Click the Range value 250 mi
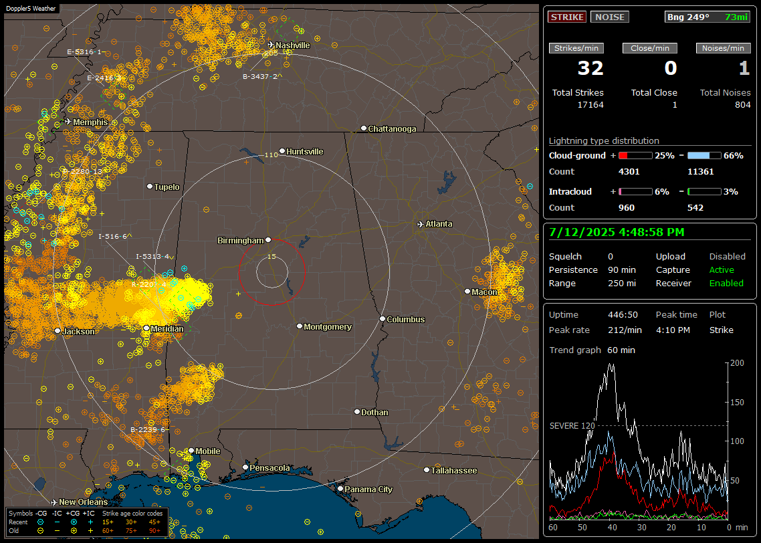This screenshot has height=543, width=761. [x=622, y=283]
